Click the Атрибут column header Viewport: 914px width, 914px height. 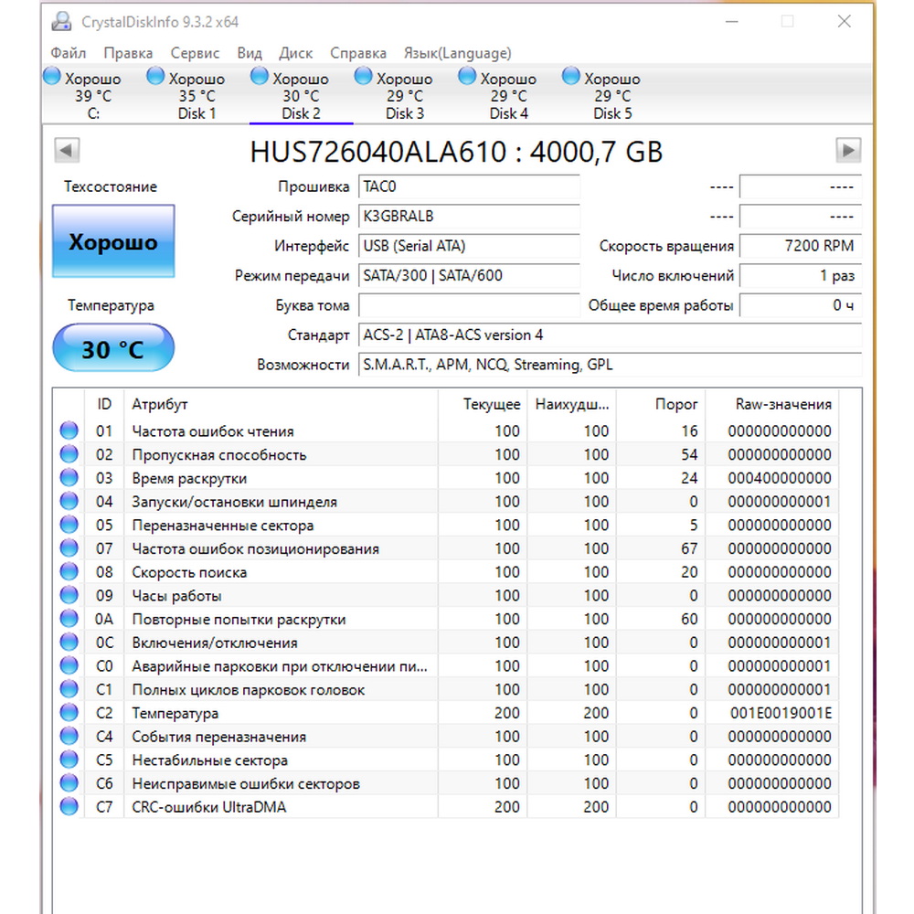281,404
